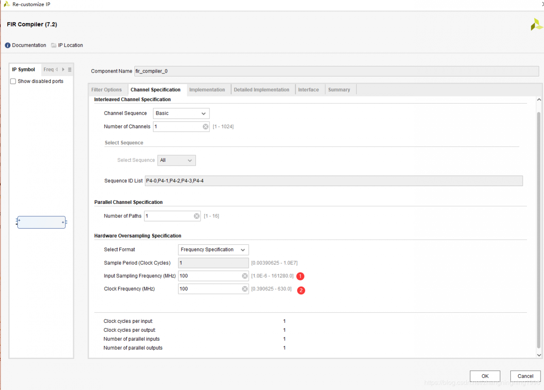
Task: Select the Freq response panel tab
Action: [x=48, y=70]
